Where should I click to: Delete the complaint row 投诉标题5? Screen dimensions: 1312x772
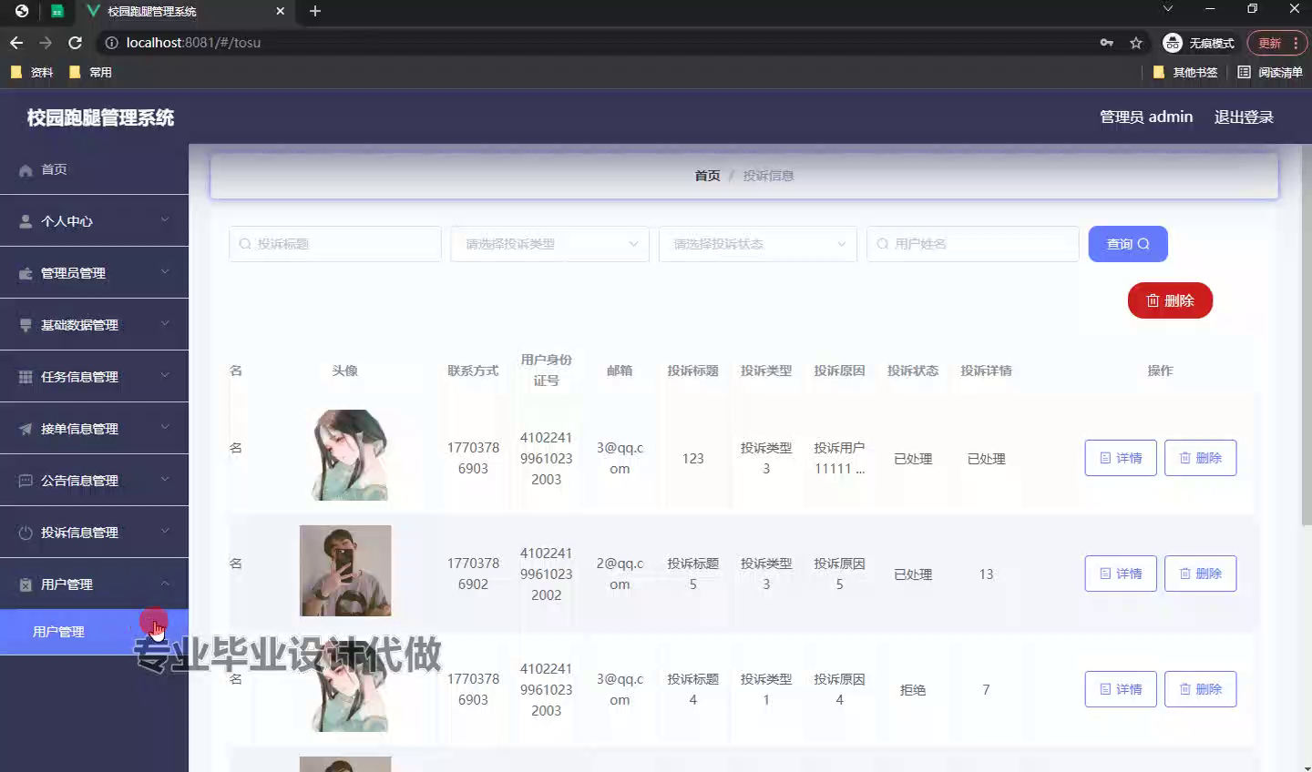1200,574
